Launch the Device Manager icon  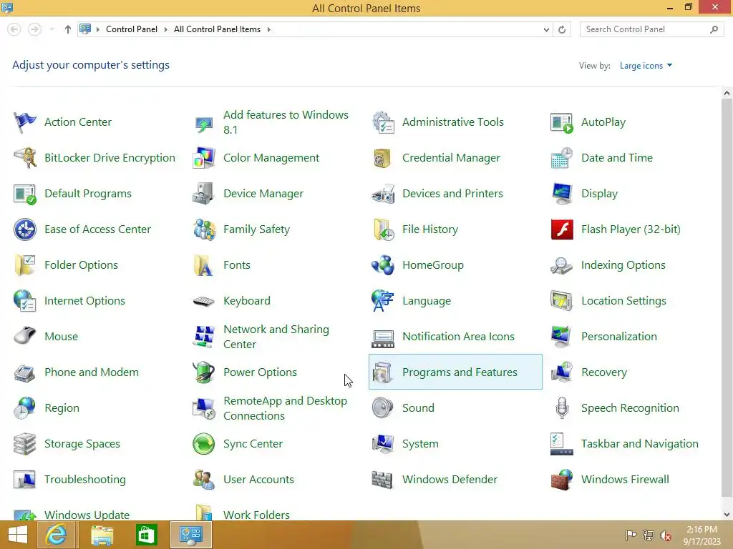point(204,194)
